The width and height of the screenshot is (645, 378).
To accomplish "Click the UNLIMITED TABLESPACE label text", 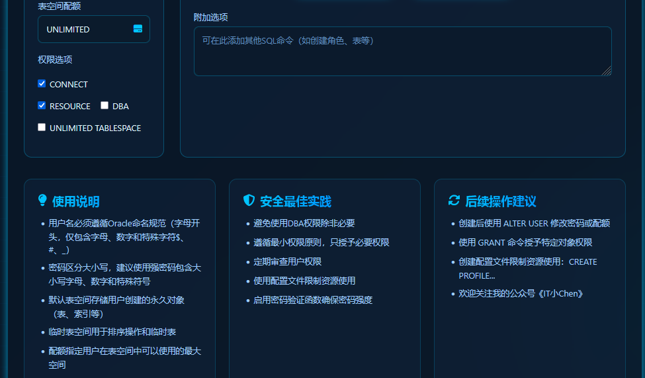I will (x=95, y=128).
